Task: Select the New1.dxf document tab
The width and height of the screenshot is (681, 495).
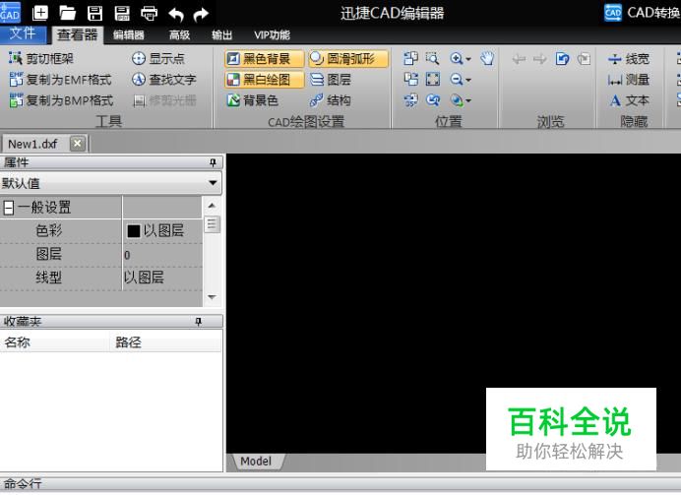Action: (45, 144)
